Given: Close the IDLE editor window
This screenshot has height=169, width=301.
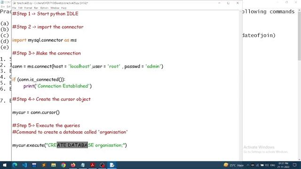Looking at the screenshot, I should (x=238, y=3).
